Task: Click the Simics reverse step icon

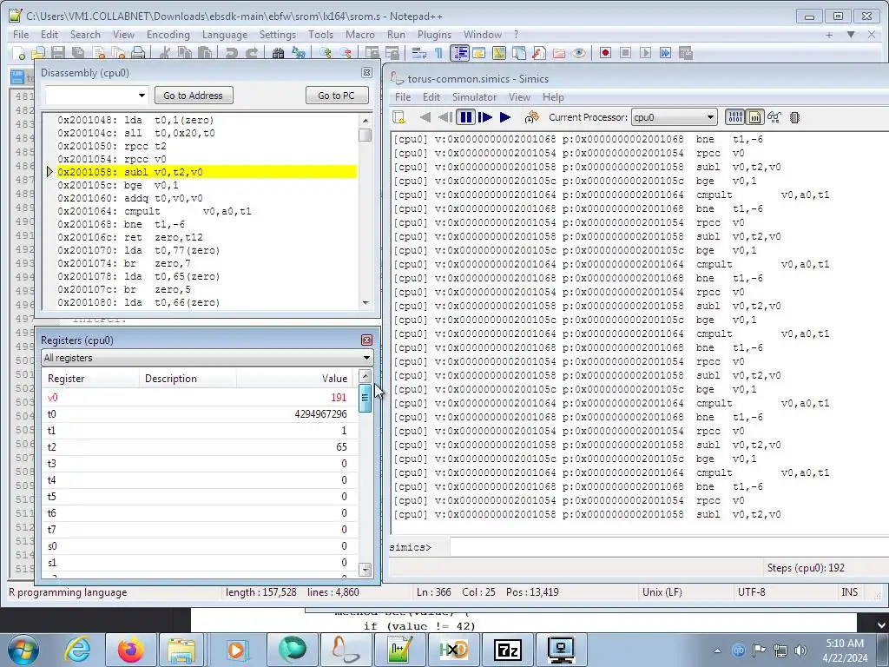Action: pos(445,117)
